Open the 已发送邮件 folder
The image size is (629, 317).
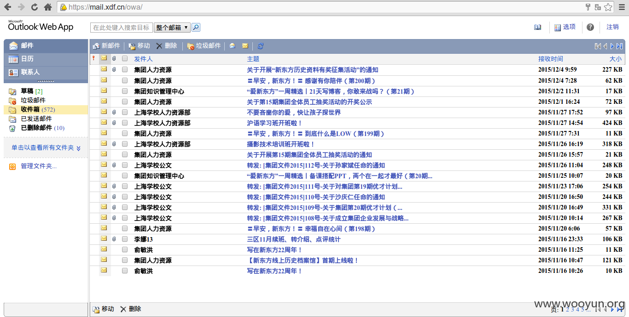pyautogui.click(x=36, y=119)
